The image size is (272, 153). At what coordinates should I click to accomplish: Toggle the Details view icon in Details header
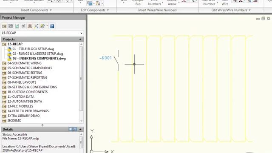(71, 129)
